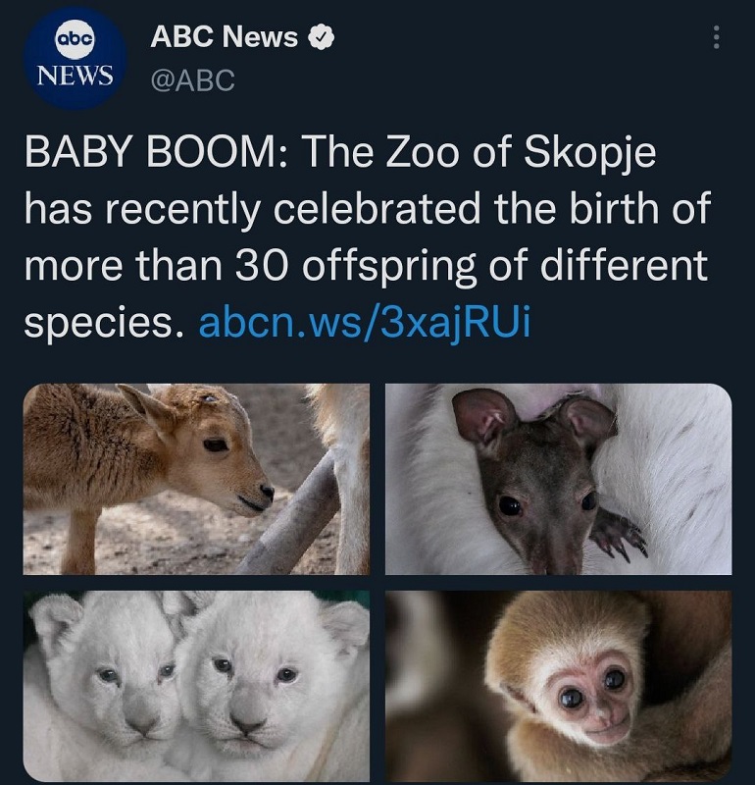
Task: Enlarge the white lion cubs photo
Action: (x=197, y=685)
